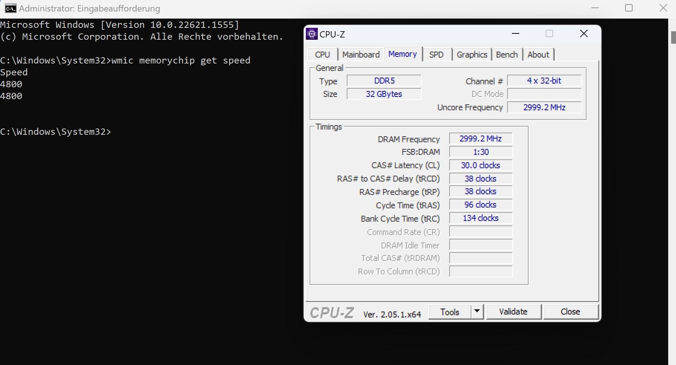Click the CAS# Latency 30.0 clocks value
Screen dimensions: 676x365
coord(481,165)
